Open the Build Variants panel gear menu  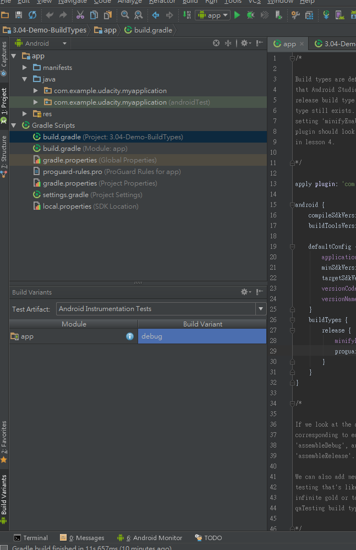pos(245,292)
